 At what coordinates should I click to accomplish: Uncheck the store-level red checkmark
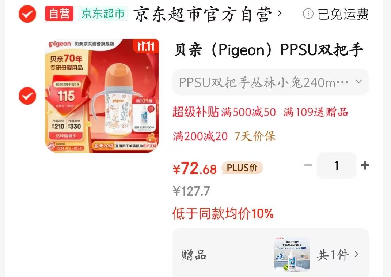[27, 14]
